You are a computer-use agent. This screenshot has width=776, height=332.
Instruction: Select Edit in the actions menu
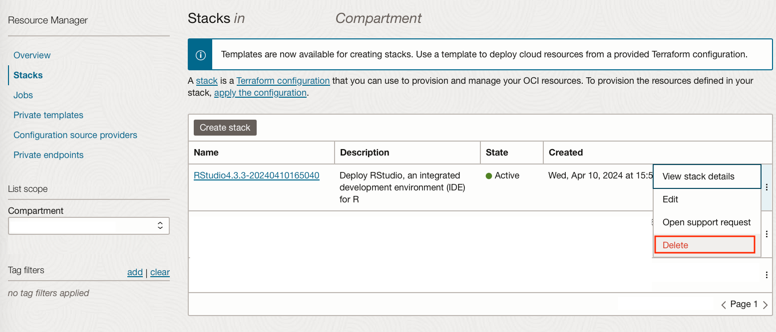click(x=671, y=199)
